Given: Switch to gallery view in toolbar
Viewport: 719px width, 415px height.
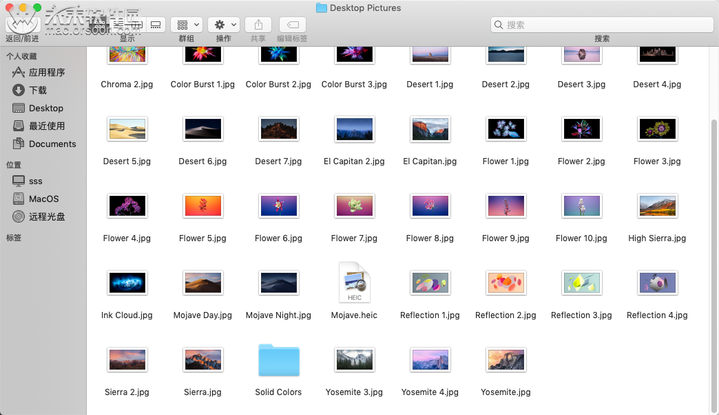Looking at the screenshot, I should click(156, 25).
